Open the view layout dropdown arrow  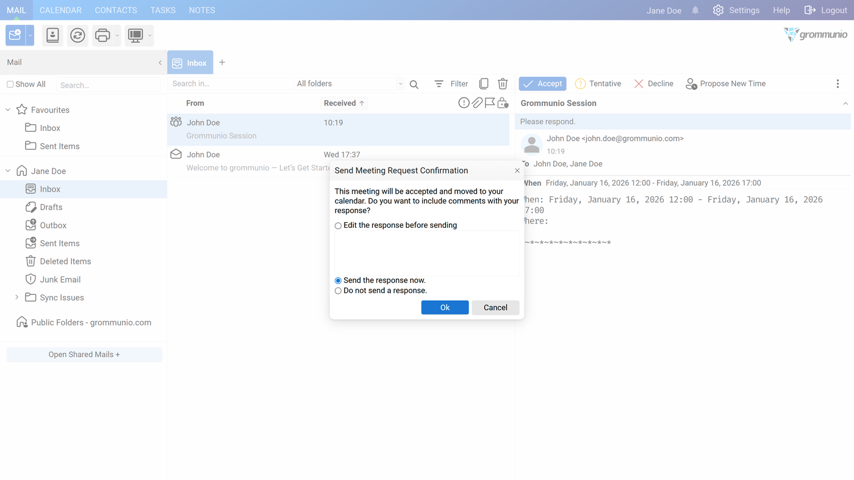click(149, 35)
